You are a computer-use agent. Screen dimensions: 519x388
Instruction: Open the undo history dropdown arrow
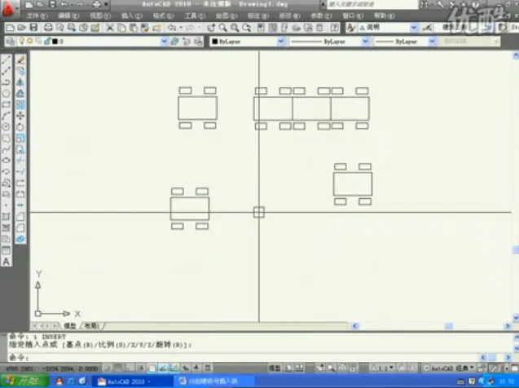[181, 28]
